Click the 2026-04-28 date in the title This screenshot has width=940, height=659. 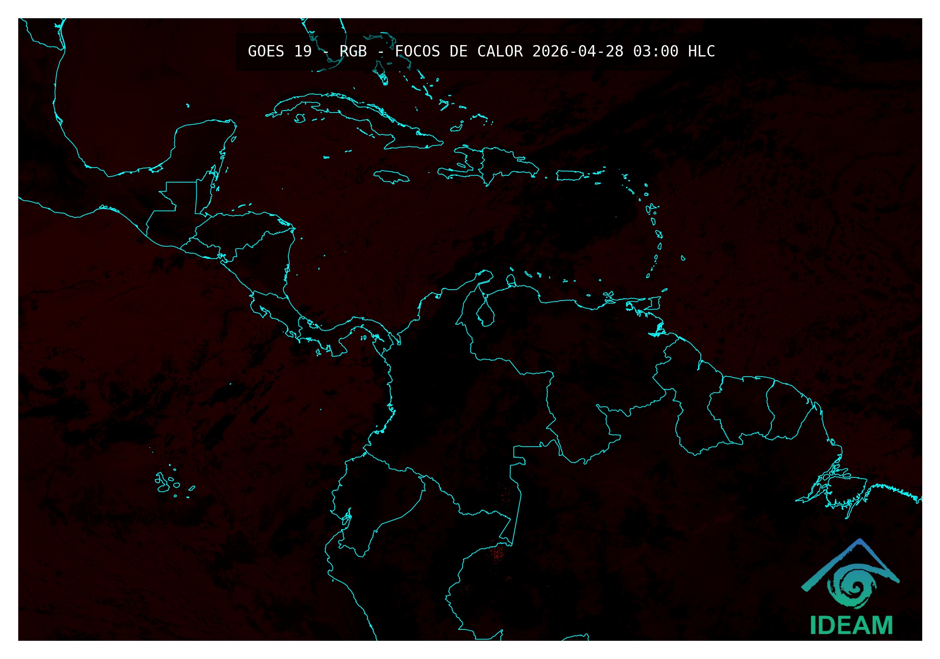coord(577,51)
